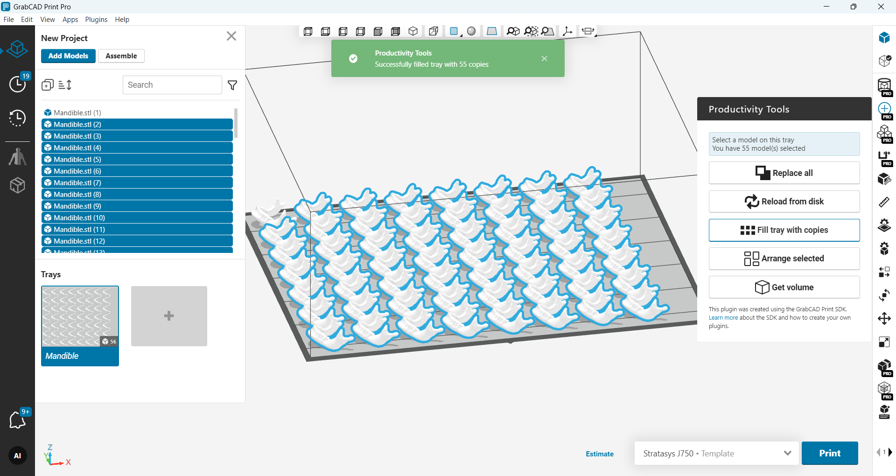This screenshot has height=476, width=896.
Task: Open the history clock icon in left sidebar
Action: [x=18, y=118]
